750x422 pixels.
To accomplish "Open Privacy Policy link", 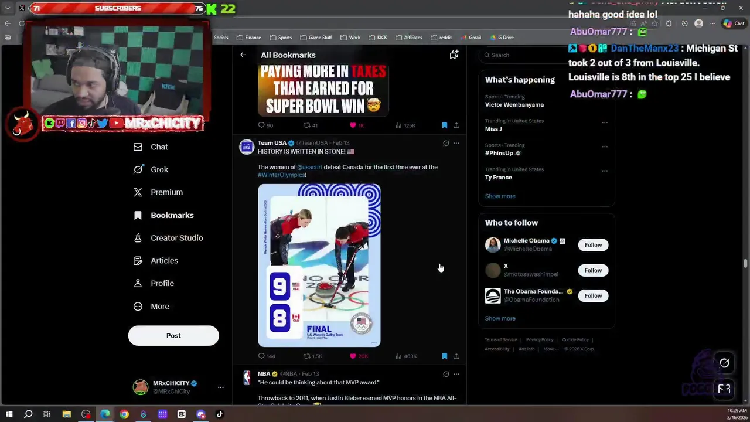I will 540,339.
